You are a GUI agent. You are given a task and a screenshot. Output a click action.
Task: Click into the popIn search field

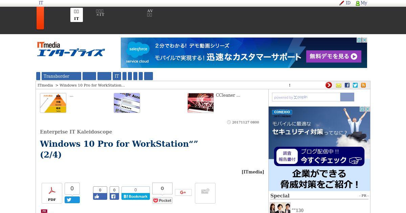pyautogui.click(x=306, y=97)
